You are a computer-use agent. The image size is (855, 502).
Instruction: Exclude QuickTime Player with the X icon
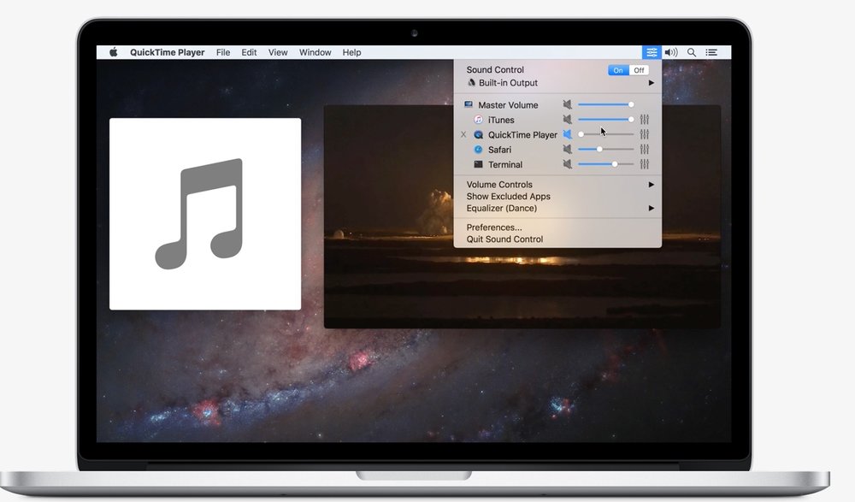(463, 134)
